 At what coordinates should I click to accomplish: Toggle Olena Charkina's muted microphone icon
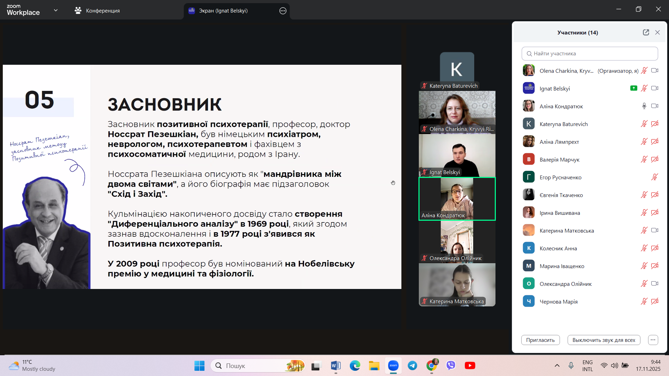[644, 71]
